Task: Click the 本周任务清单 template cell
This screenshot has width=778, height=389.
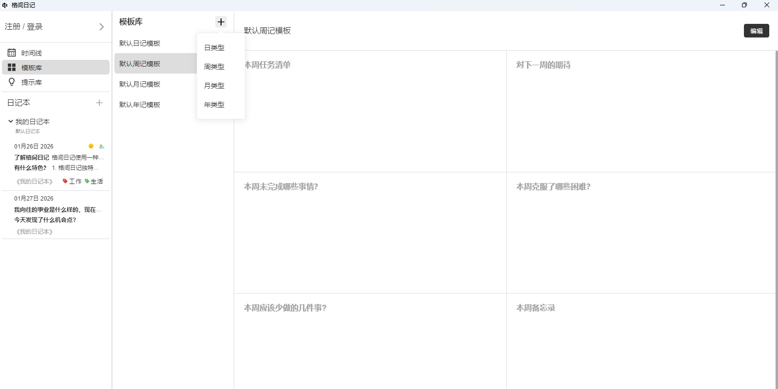Action: point(370,111)
